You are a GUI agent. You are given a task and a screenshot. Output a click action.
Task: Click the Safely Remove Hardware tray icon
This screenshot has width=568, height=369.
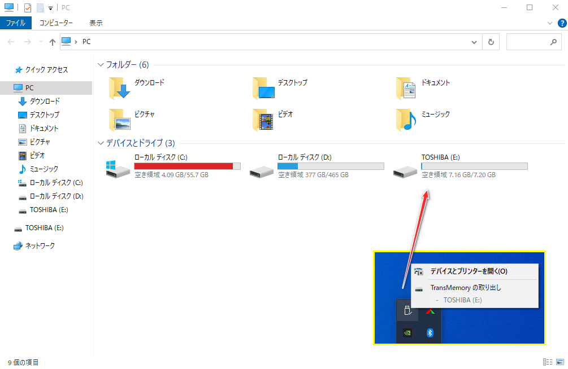click(407, 310)
